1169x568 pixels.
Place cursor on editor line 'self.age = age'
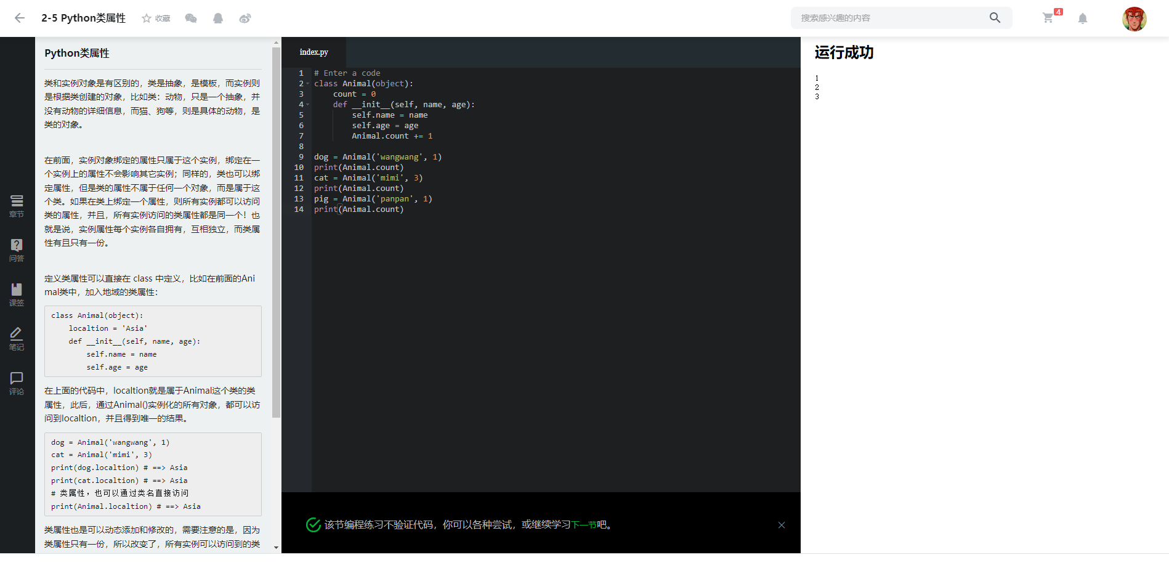[x=385, y=126]
